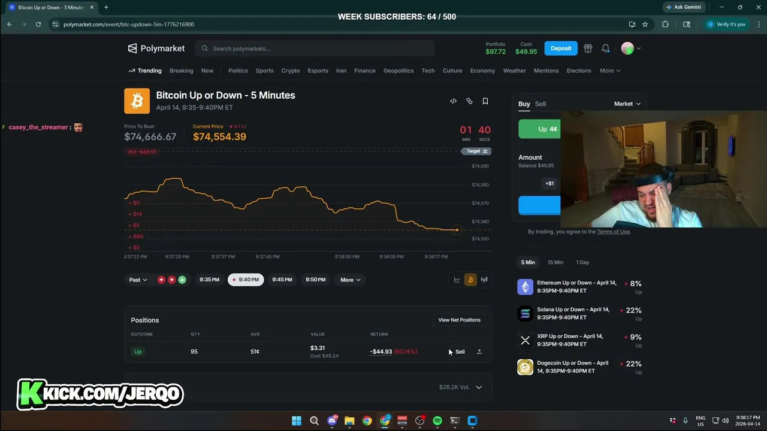Reload the page in Chrome
767x431 pixels.
pyautogui.click(x=38, y=24)
